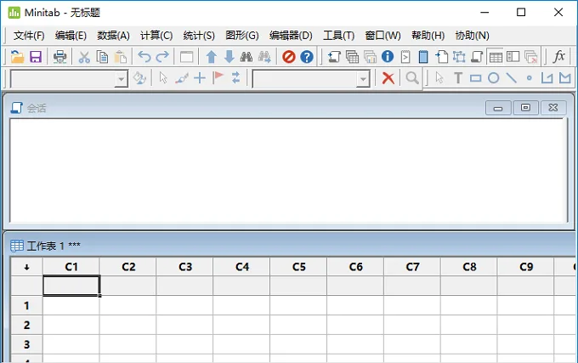Open Help via blue question mark icon
The image size is (578, 363).
point(307,57)
